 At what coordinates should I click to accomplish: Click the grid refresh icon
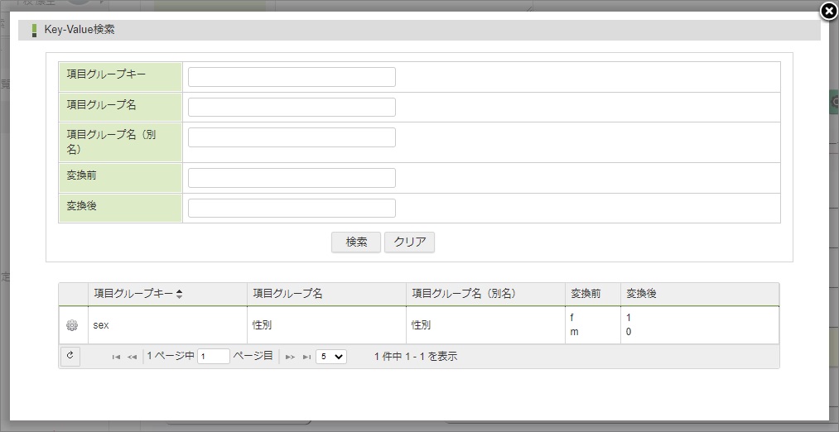pos(70,356)
